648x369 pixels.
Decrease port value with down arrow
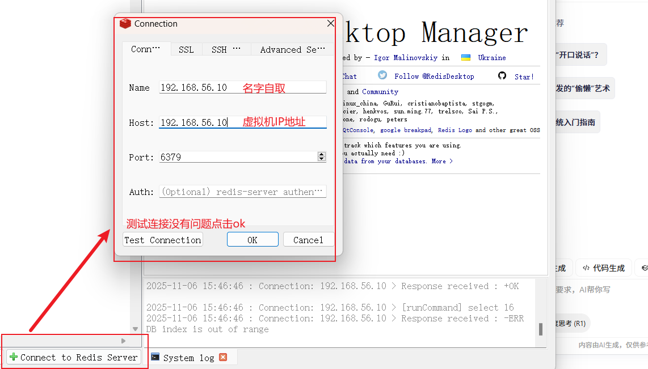point(322,159)
